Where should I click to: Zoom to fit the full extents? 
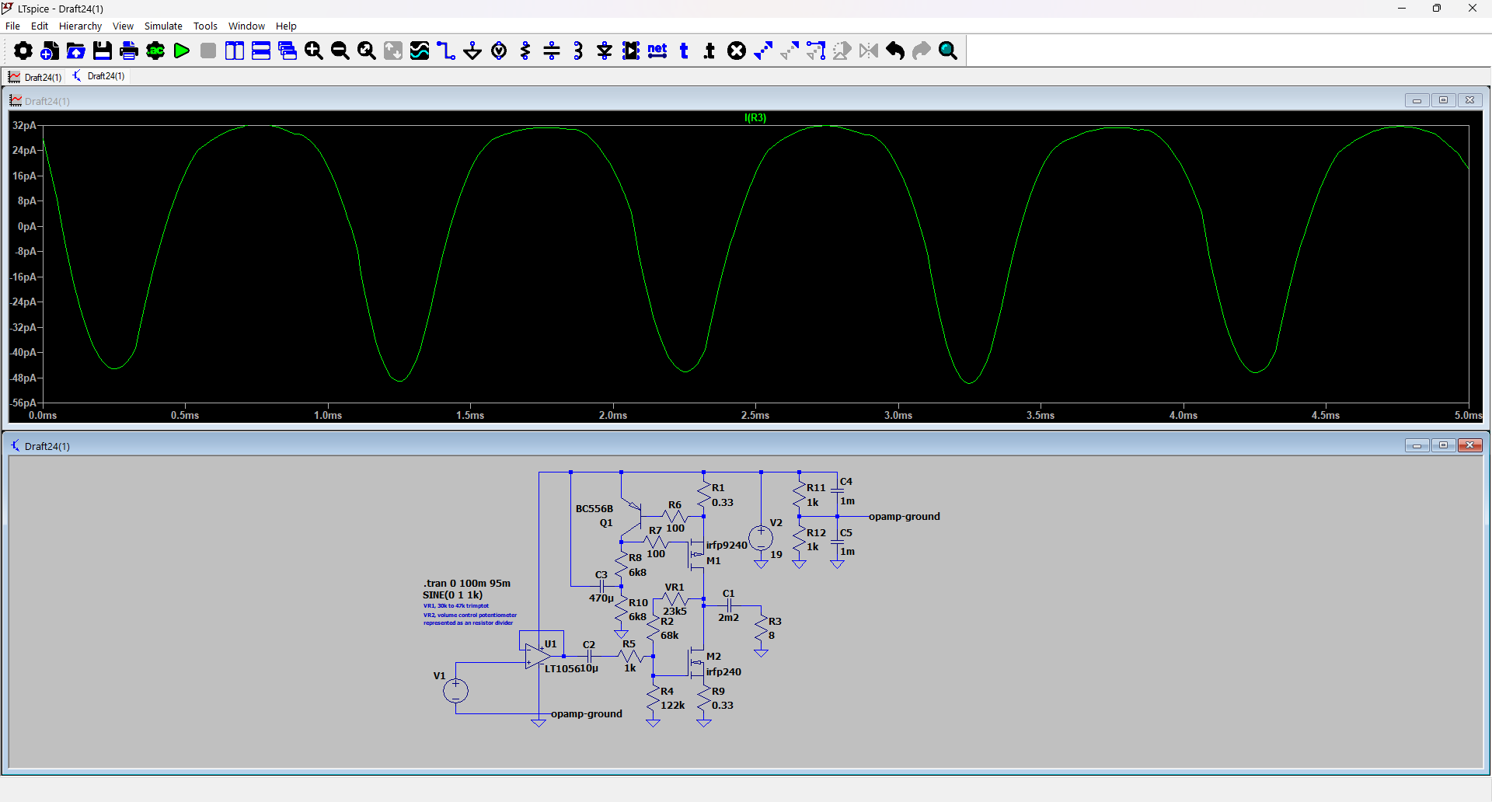point(367,51)
